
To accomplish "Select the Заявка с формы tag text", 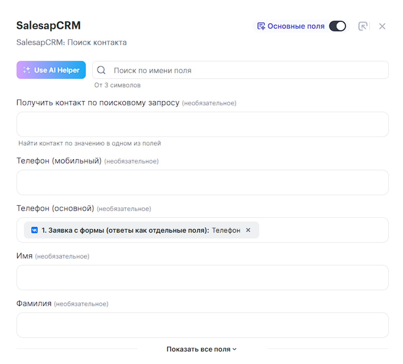I will coord(125,230).
